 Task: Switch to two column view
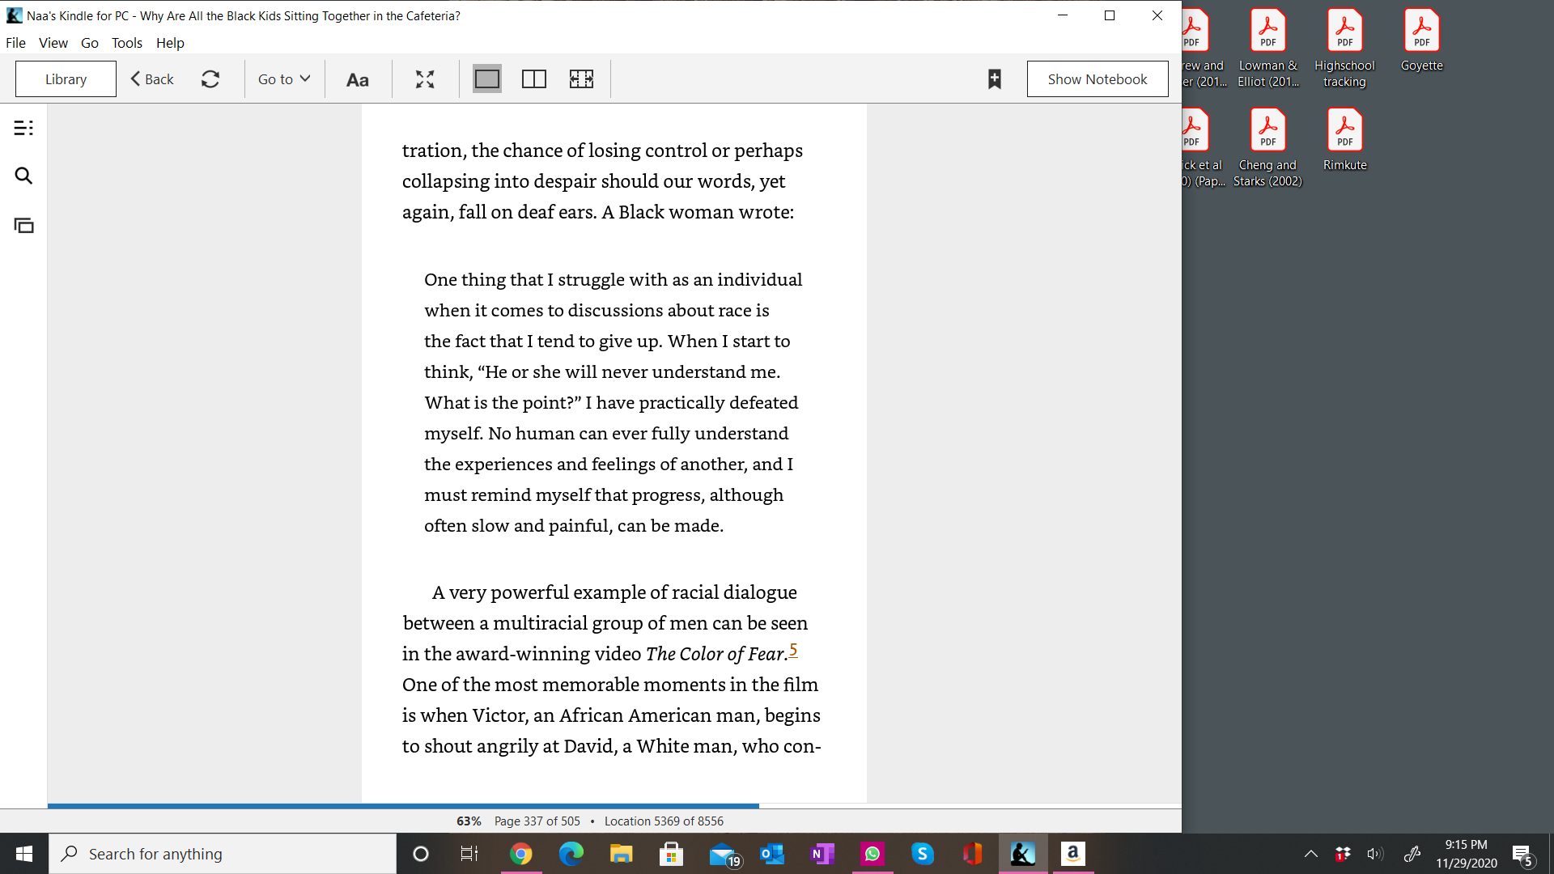(534, 78)
